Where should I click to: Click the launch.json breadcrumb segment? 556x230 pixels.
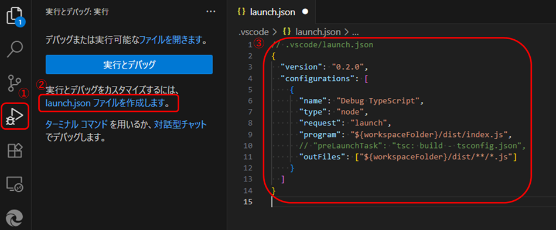click(318, 32)
